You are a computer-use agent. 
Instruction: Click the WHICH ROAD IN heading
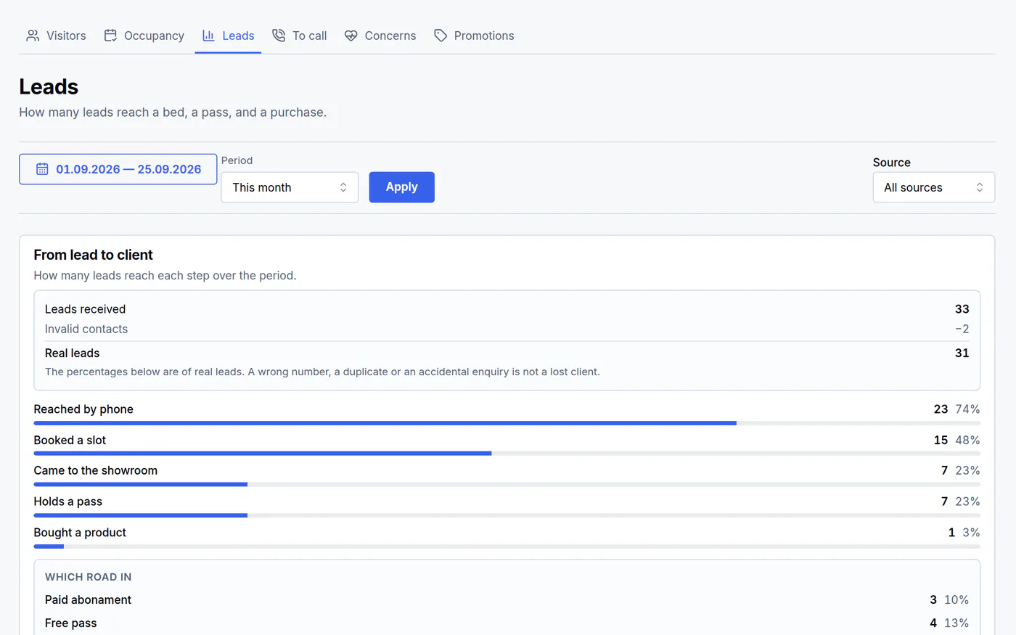(88, 577)
